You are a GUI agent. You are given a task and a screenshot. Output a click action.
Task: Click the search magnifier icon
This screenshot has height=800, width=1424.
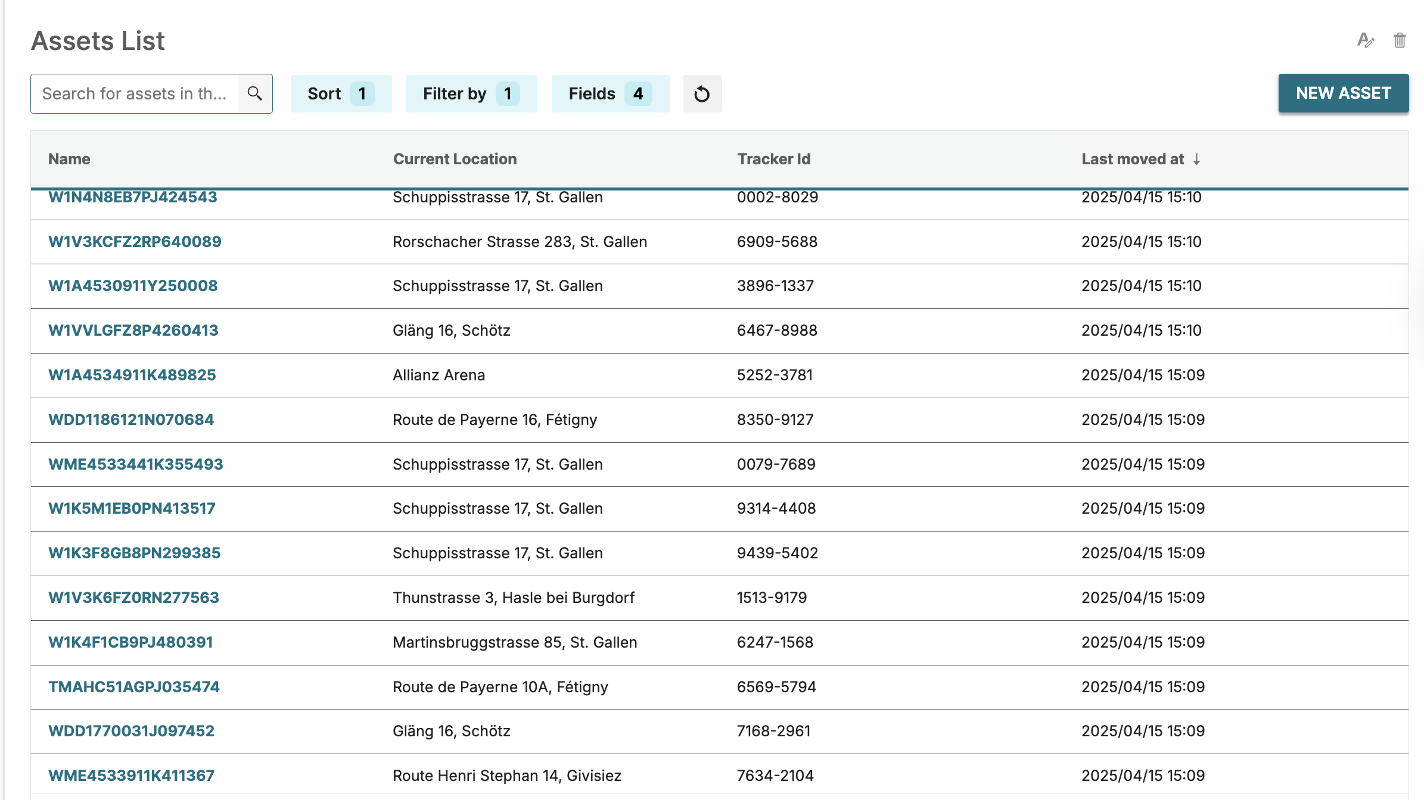point(255,93)
